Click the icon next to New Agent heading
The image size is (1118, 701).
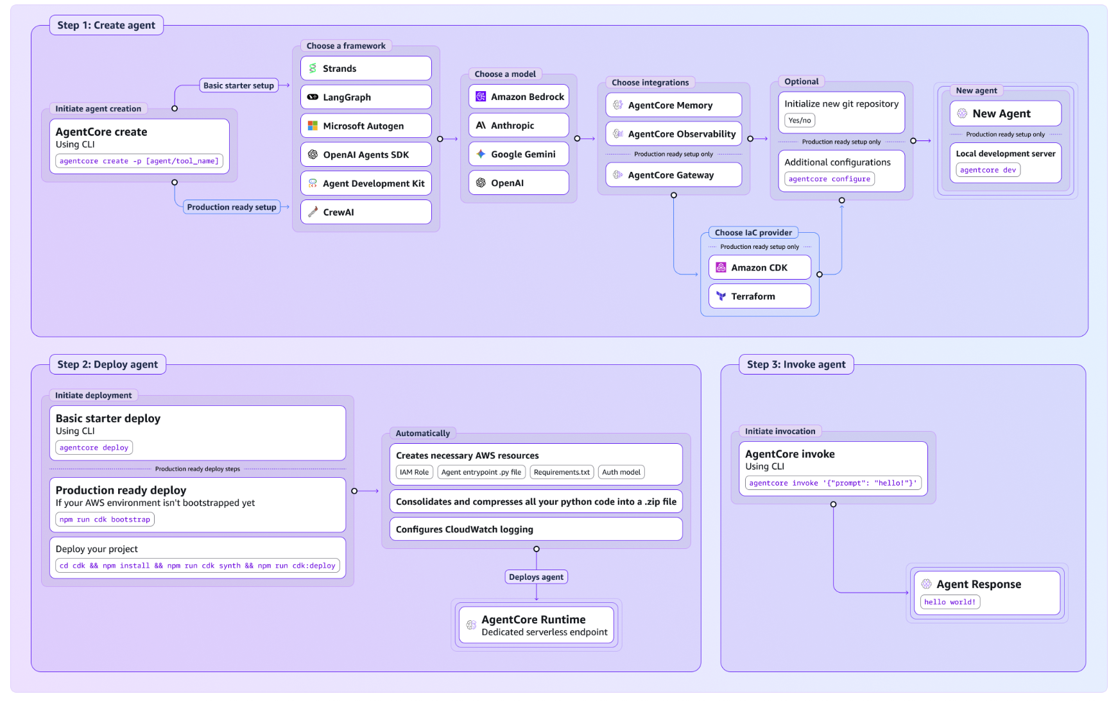[962, 114]
